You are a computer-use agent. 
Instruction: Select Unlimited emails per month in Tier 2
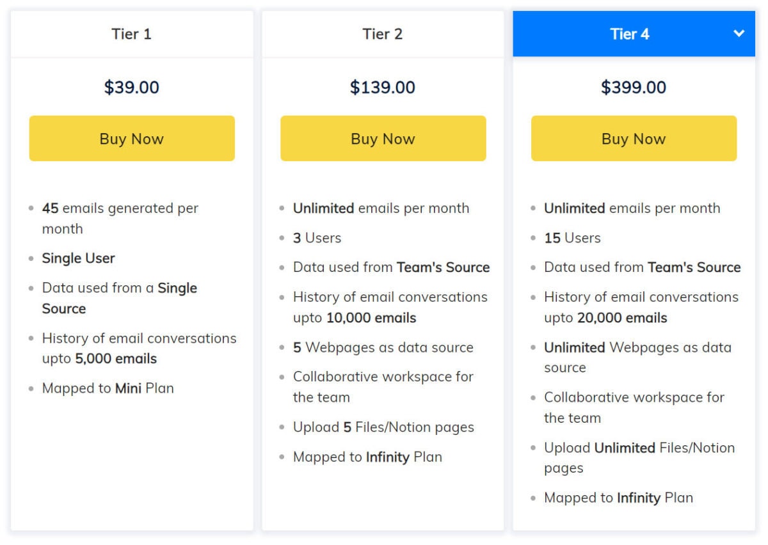(381, 208)
